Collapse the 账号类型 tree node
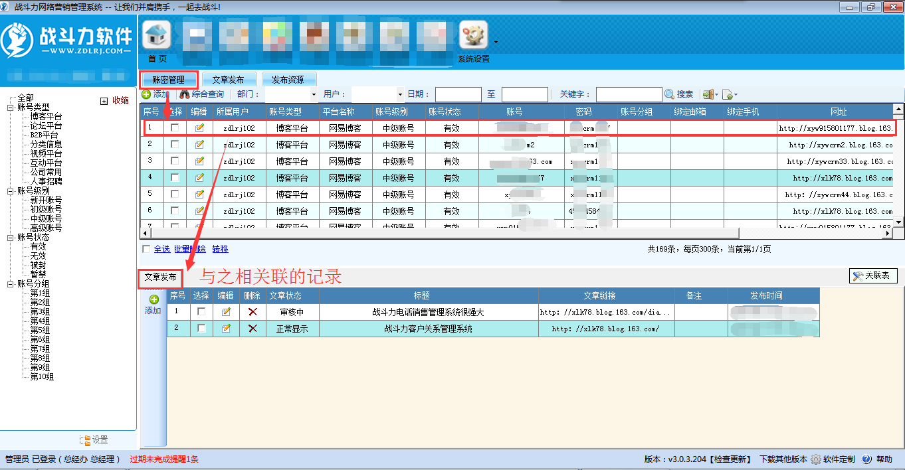Image resolution: width=905 pixels, height=470 pixels. (11, 107)
